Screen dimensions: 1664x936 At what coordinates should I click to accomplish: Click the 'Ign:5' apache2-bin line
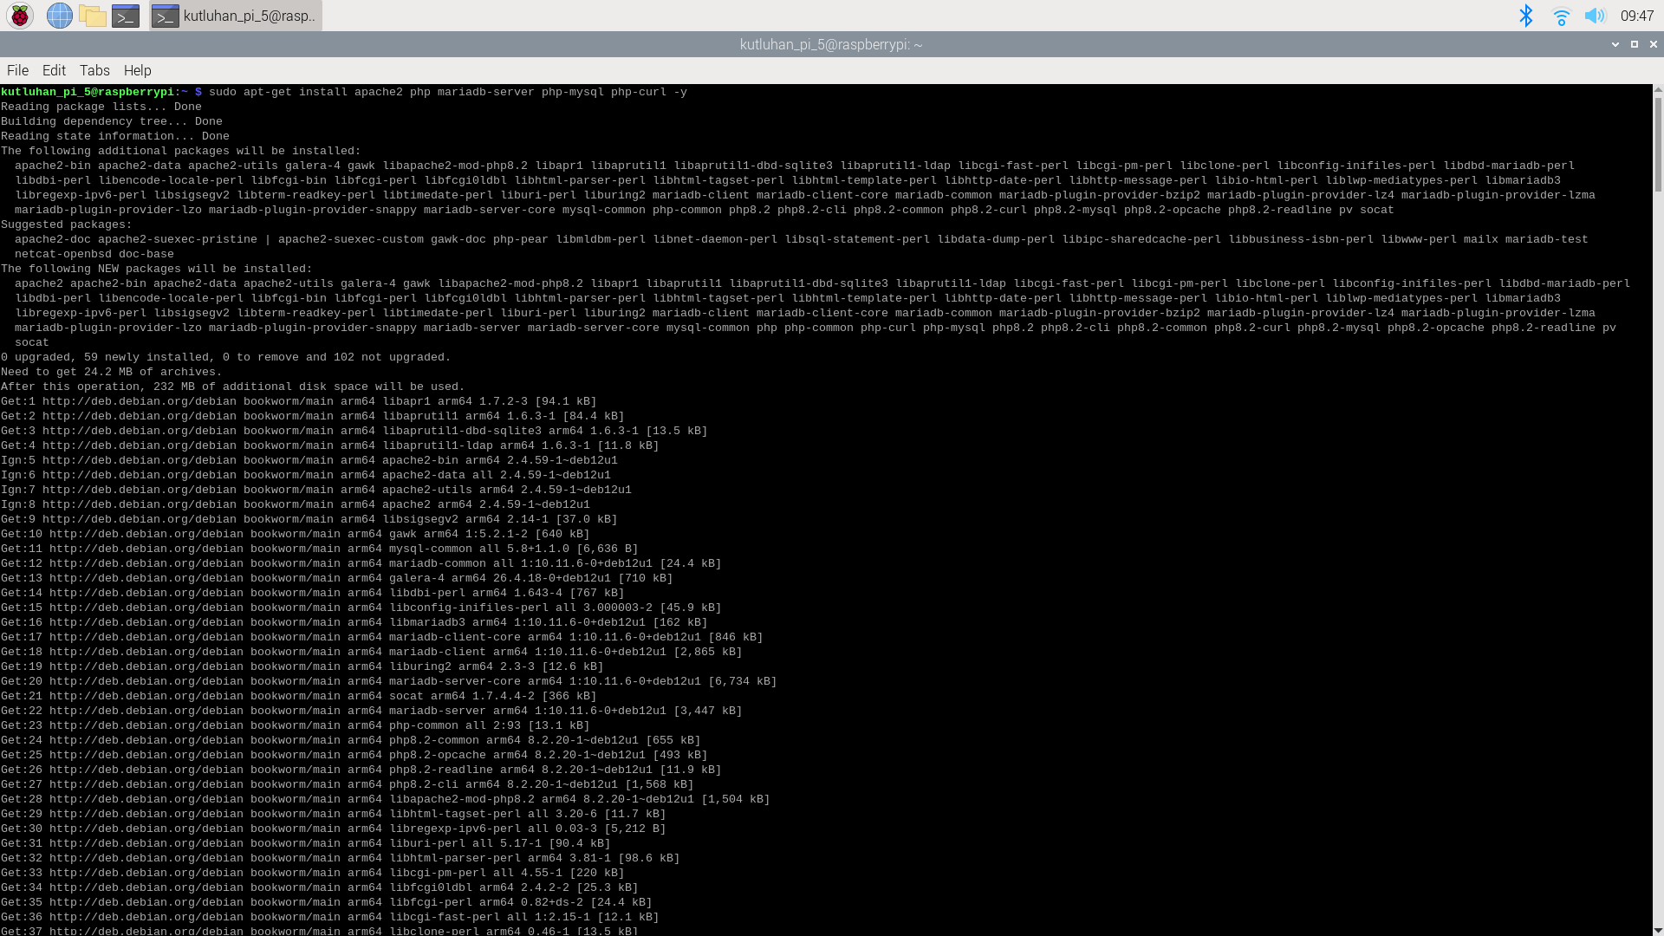309,460
